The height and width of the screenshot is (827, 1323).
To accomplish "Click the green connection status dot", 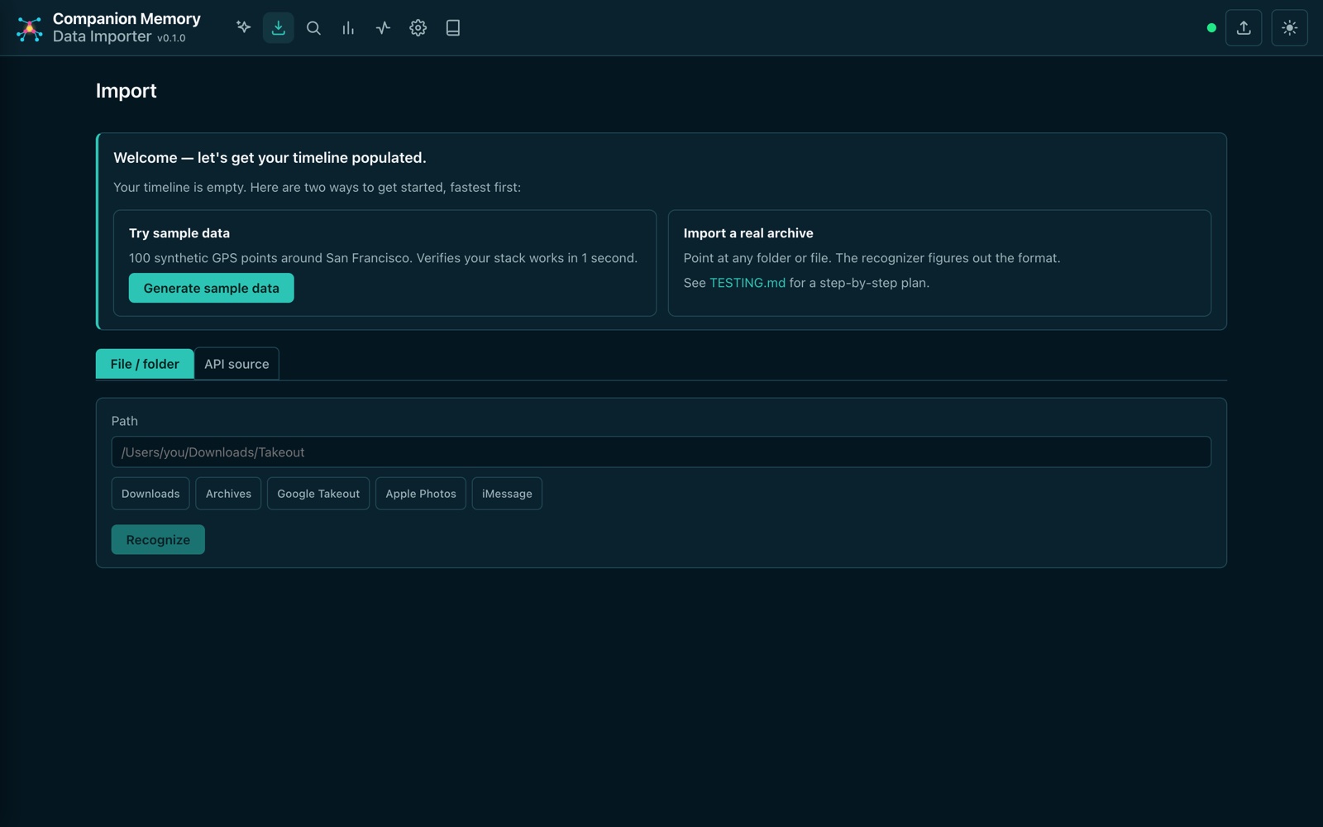I will (x=1211, y=28).
